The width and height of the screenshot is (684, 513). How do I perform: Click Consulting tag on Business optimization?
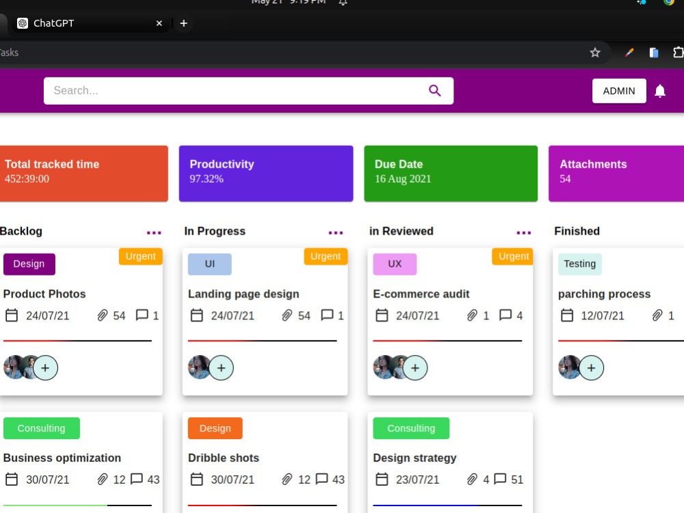[x=42, y=428]
